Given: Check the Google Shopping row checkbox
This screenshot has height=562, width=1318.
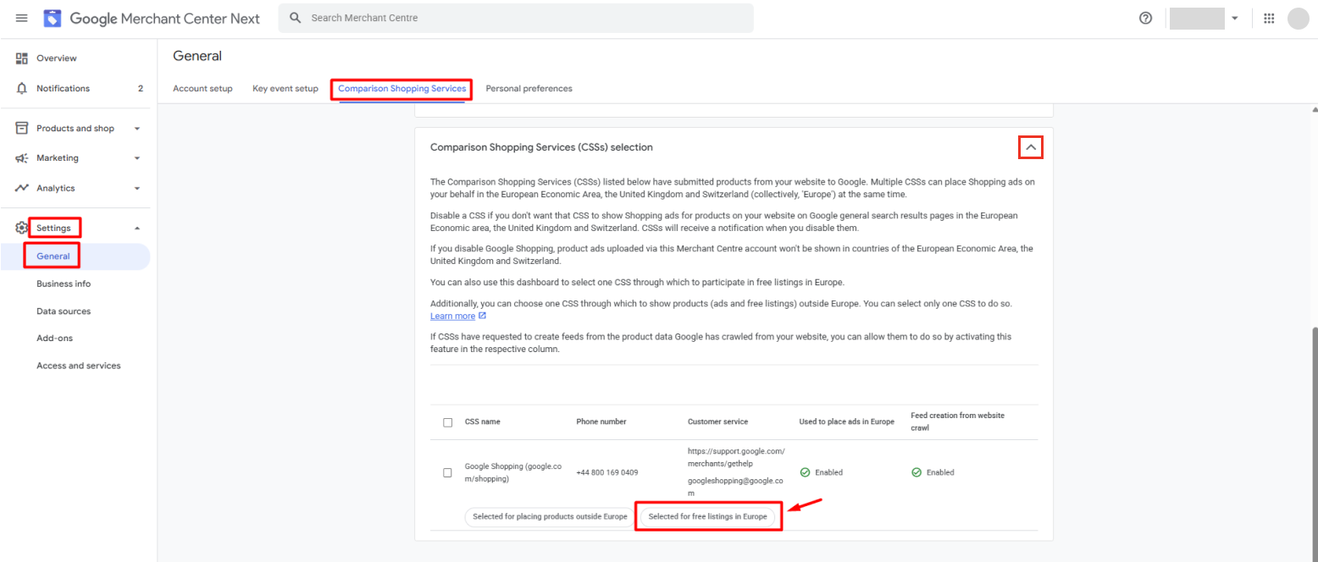Looking at the screenshot, I should (447, 472).
